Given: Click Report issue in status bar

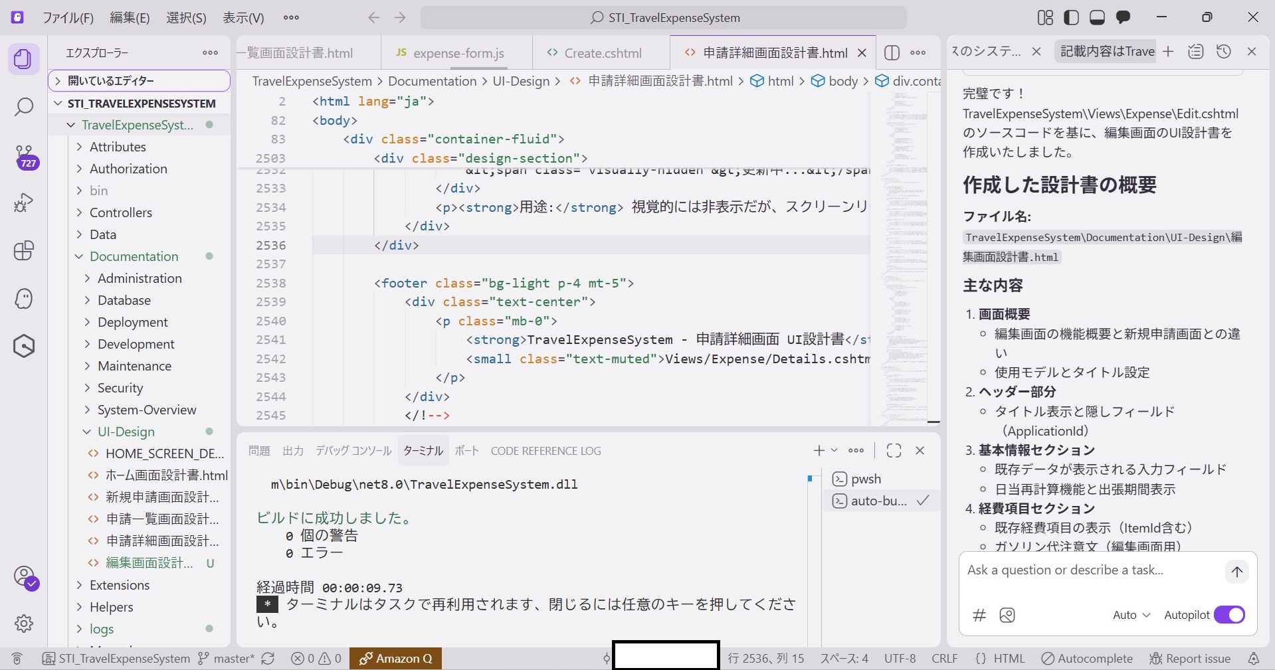Looking at the screenshot, I should 1190,659.
